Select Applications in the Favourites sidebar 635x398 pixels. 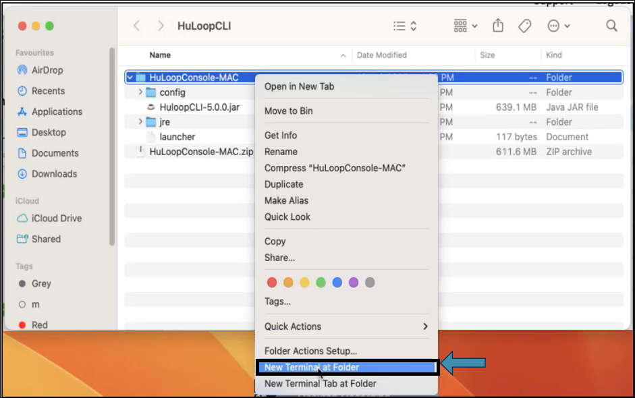(57, 112)
